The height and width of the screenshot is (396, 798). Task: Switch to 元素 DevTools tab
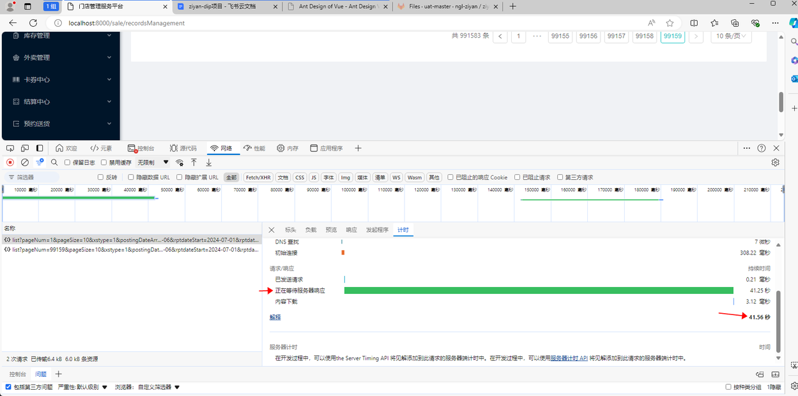point(101,148)
